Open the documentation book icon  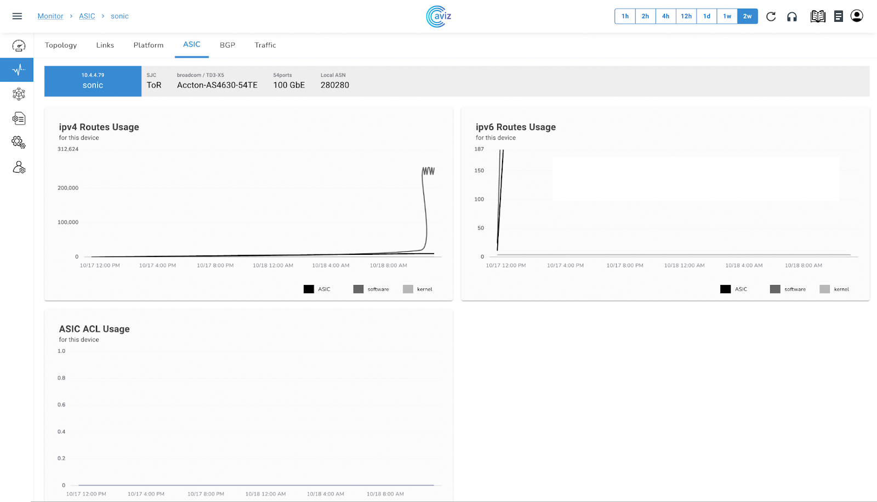tap(817, 16)
